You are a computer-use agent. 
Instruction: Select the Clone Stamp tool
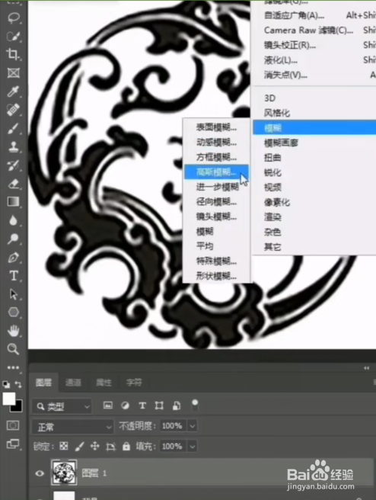(x=14, y=147)
